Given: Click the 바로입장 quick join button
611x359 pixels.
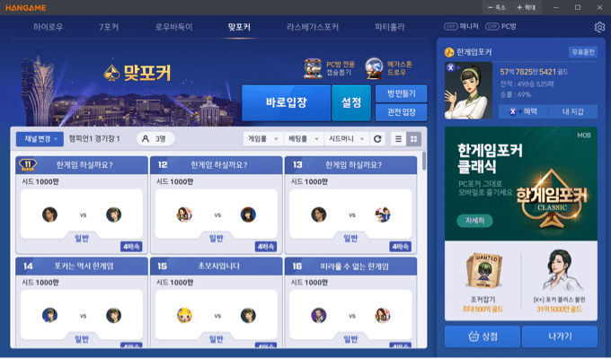Looking at the screenshot, I should (x=286, y=103).
